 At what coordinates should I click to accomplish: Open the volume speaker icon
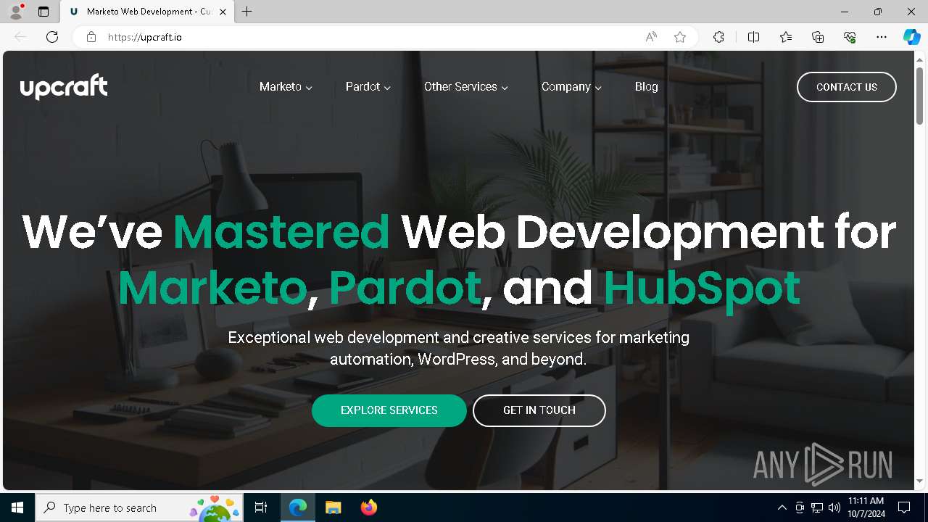pos(834,507)
